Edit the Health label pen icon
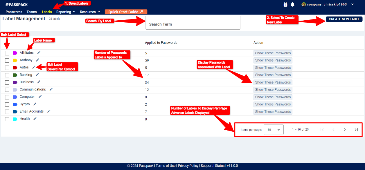The height and width of the screenshot is (170, 365). (35, 119)
